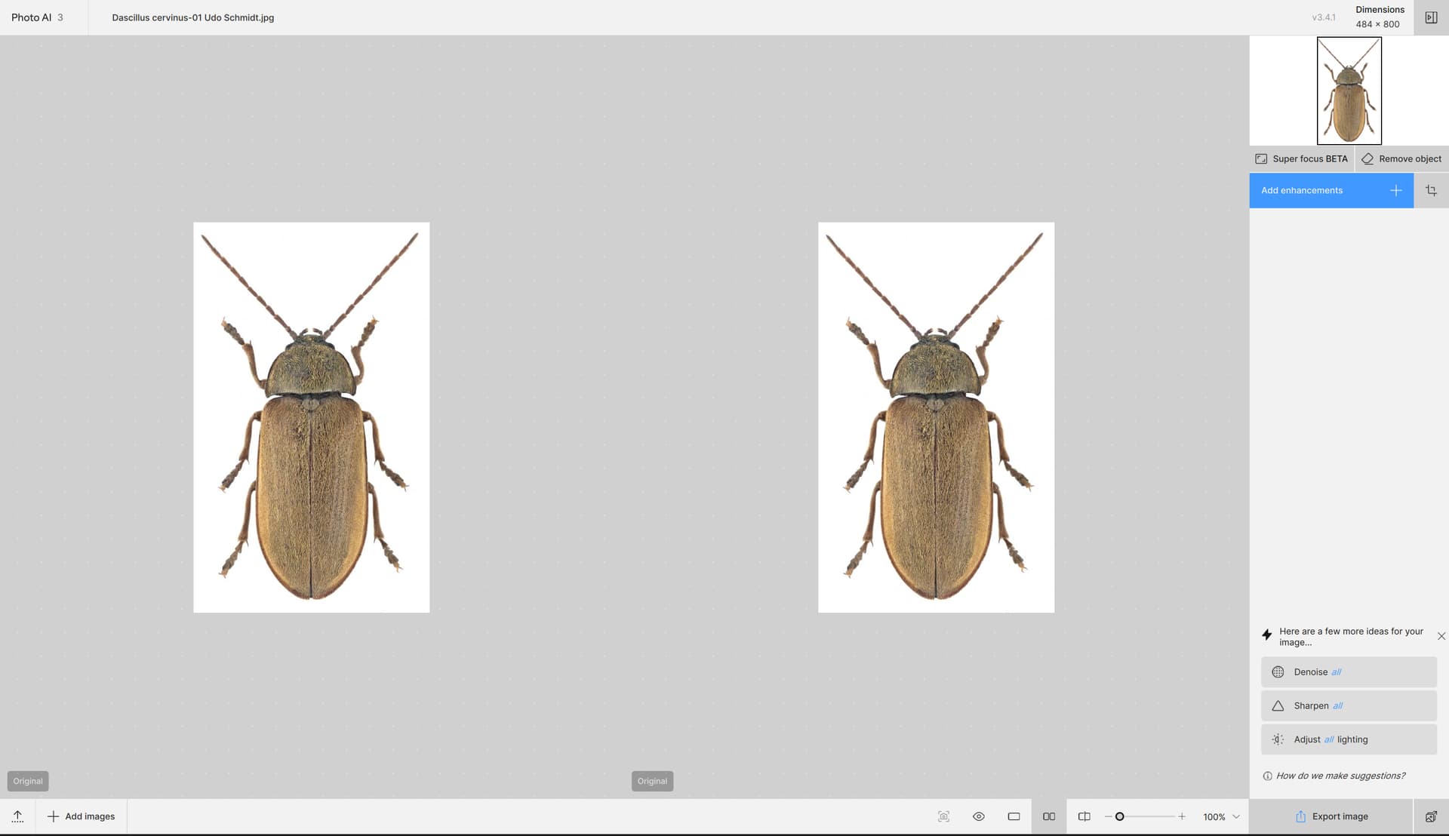This screenshot has width=1449, height=836.
Task: Select Remove object tool
Action: 1401,159
